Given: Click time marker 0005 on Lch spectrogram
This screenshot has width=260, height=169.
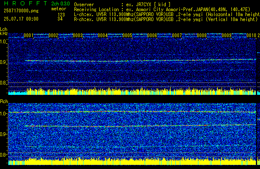Looking at the screenshot, I should coord(127,35).
